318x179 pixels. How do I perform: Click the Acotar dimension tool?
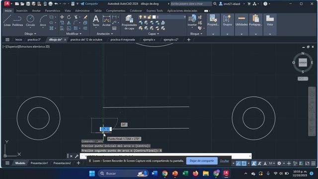(x=106, y=21)
